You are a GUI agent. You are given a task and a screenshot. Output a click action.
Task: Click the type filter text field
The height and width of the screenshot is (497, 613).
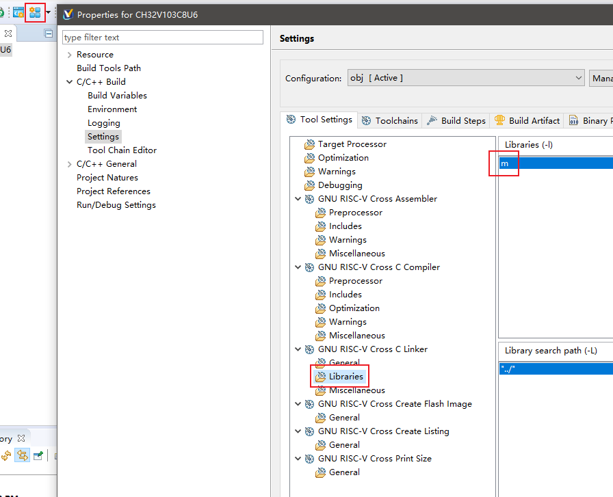click(x=163, y=38)
